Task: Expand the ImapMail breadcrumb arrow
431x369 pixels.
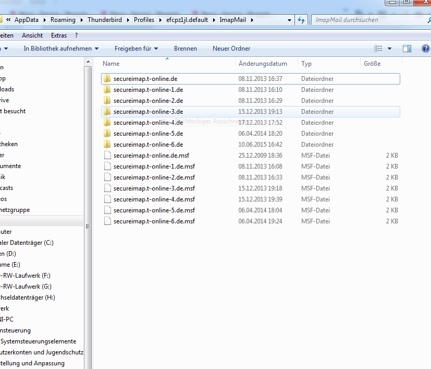Action: coord(252,20)
